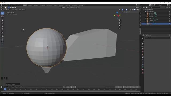Open the timeline Marker menu
The image size is (171, 96).
click(x=21, y=87)
